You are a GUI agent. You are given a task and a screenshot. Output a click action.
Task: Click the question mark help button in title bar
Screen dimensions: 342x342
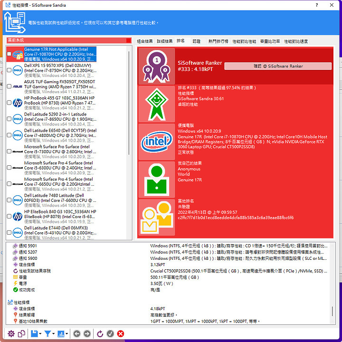(317, 5)
